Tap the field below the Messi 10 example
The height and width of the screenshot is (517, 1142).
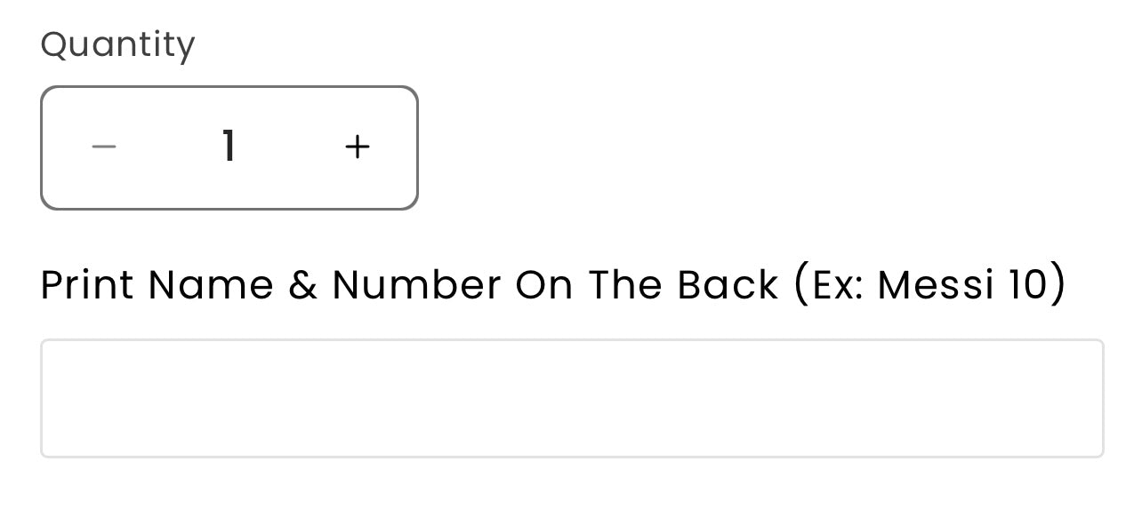point(572,398)
